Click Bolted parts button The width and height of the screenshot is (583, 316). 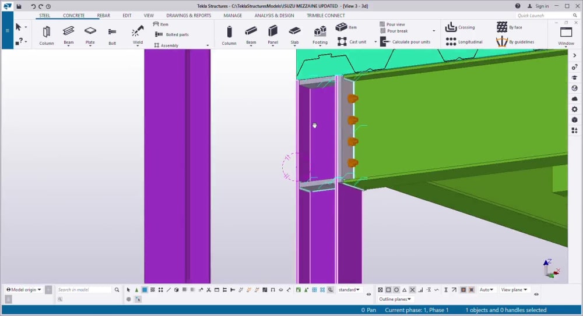172,34
